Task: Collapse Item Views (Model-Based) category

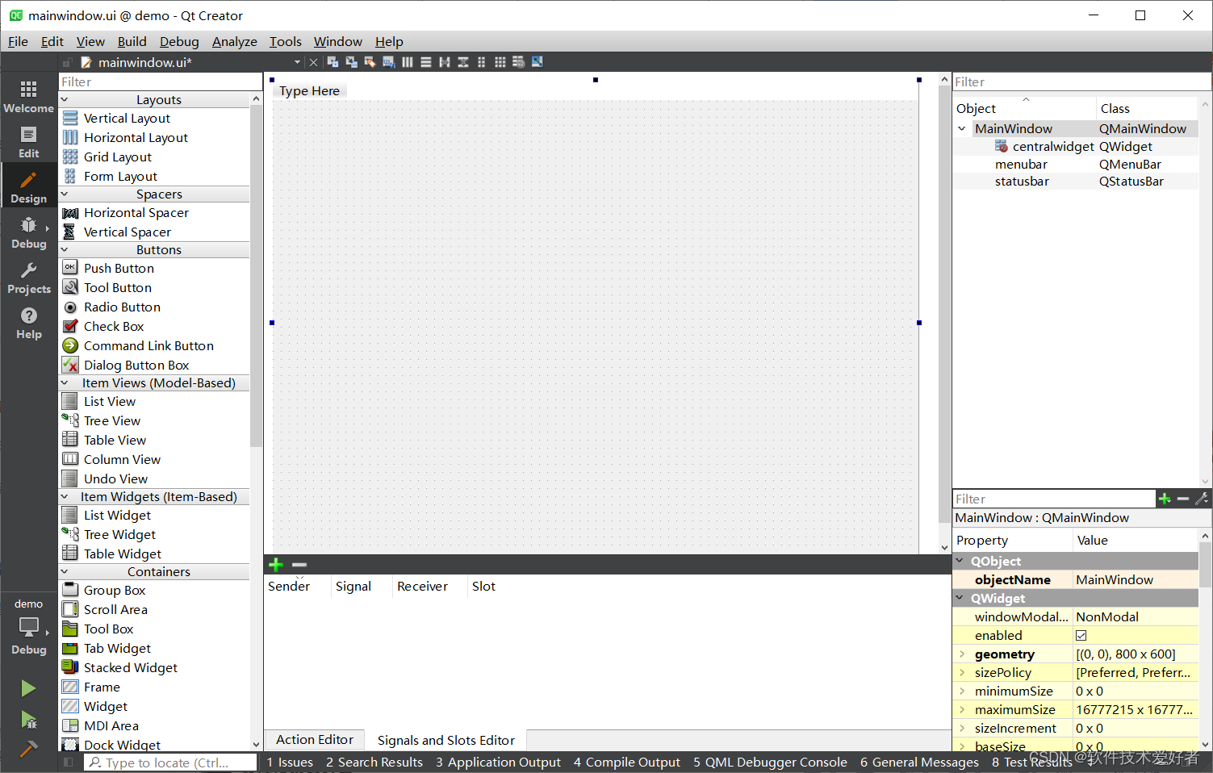Action: 65,382
